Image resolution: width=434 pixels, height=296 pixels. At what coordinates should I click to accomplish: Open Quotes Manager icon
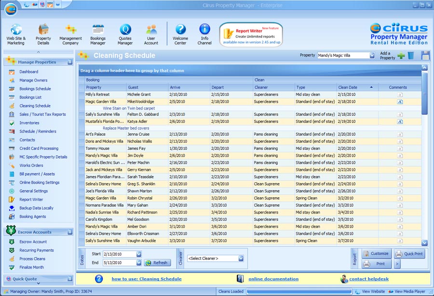pyautogui.click(x=125, y=29)
